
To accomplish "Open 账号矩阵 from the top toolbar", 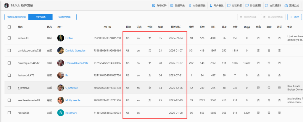I will tap(159, 6).
